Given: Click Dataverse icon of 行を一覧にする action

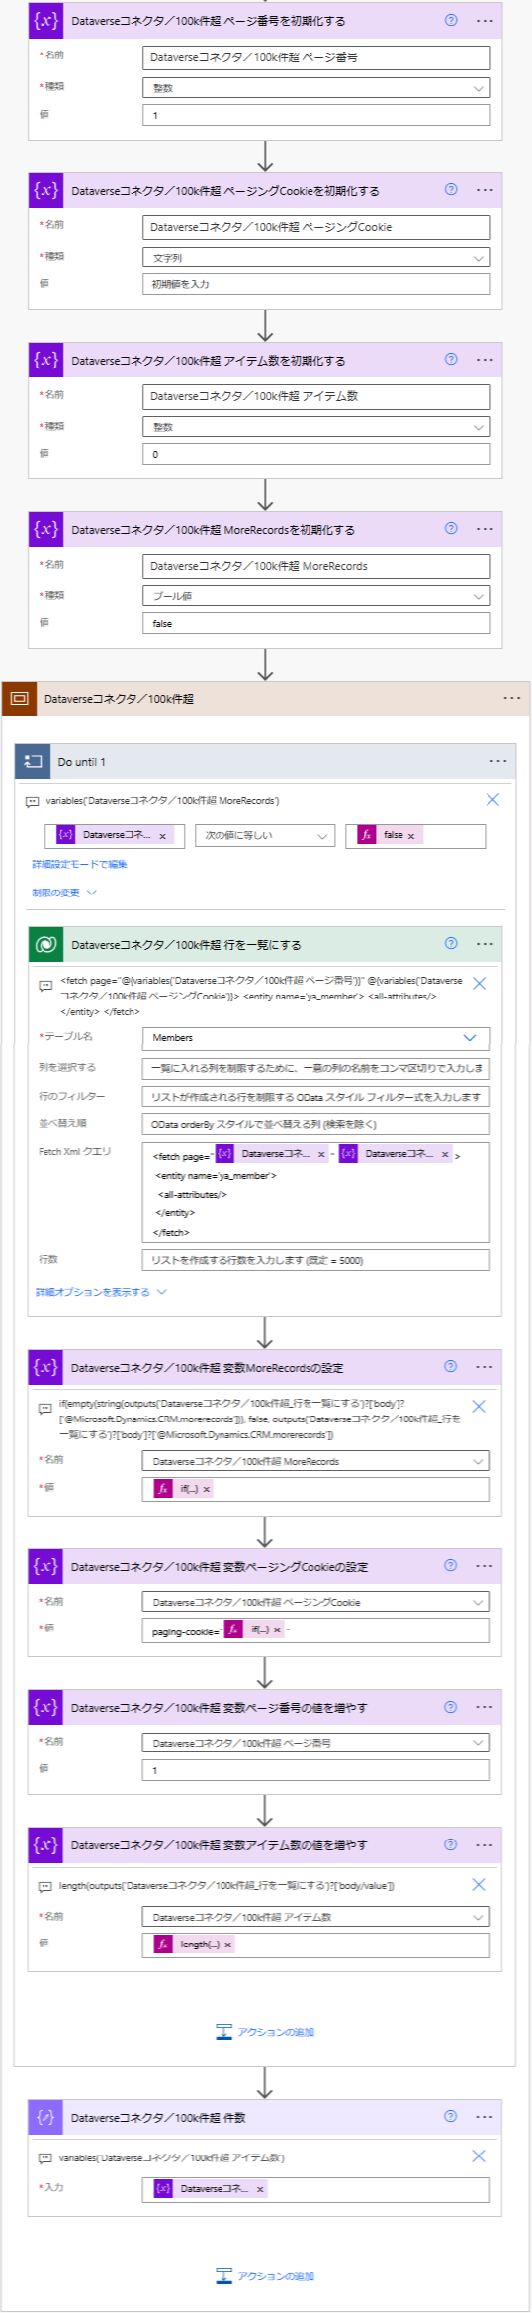Looking at the screenshot, I should pyautogui.click(x=45, y=944).
